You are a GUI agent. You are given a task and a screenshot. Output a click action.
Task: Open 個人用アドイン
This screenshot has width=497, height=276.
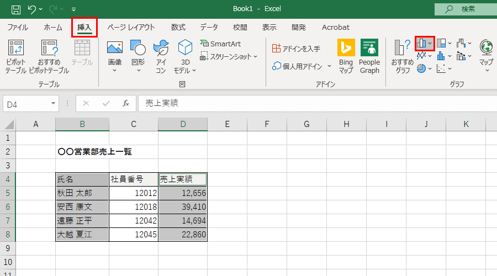coord(297,66)
